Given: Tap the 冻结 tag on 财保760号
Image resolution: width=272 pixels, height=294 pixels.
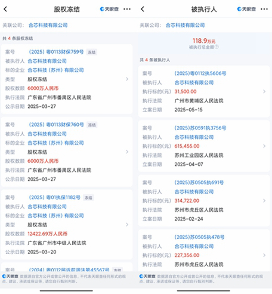Looking at the screenshot, I should pyautogui.click(x=92, y=125).
